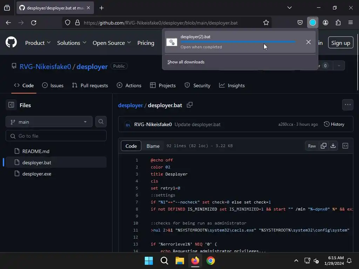Open the file History

(334, 124)
